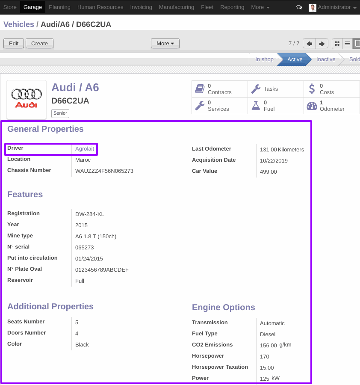Open the Agrolait driver link
Image resolution: width=360 pixels, height=385 pixels.
pyautogui.click(x=85, y=149)
